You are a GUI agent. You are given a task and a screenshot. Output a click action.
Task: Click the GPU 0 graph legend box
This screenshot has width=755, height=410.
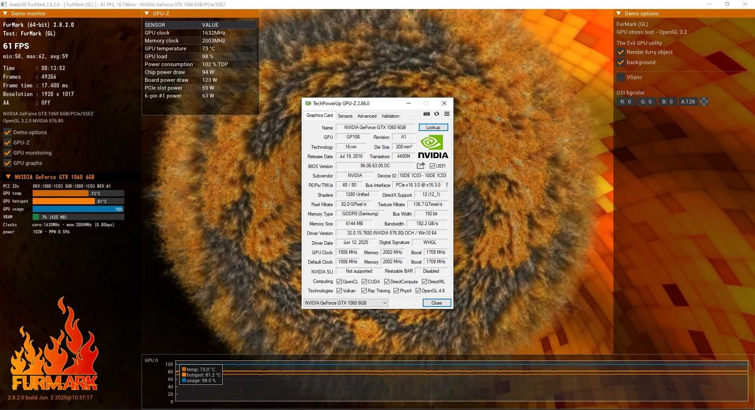(201, 375)
